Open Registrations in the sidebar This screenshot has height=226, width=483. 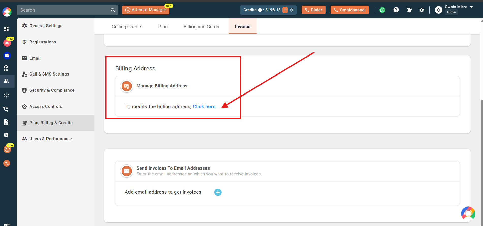pyautogui.click(x=55, y=42)
